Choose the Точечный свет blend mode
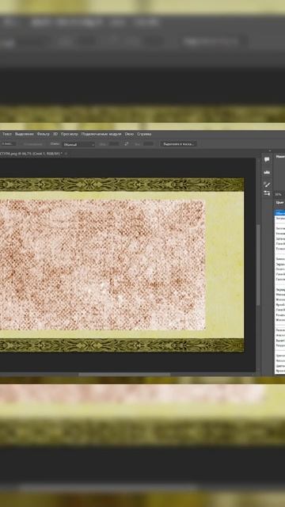 279,314
